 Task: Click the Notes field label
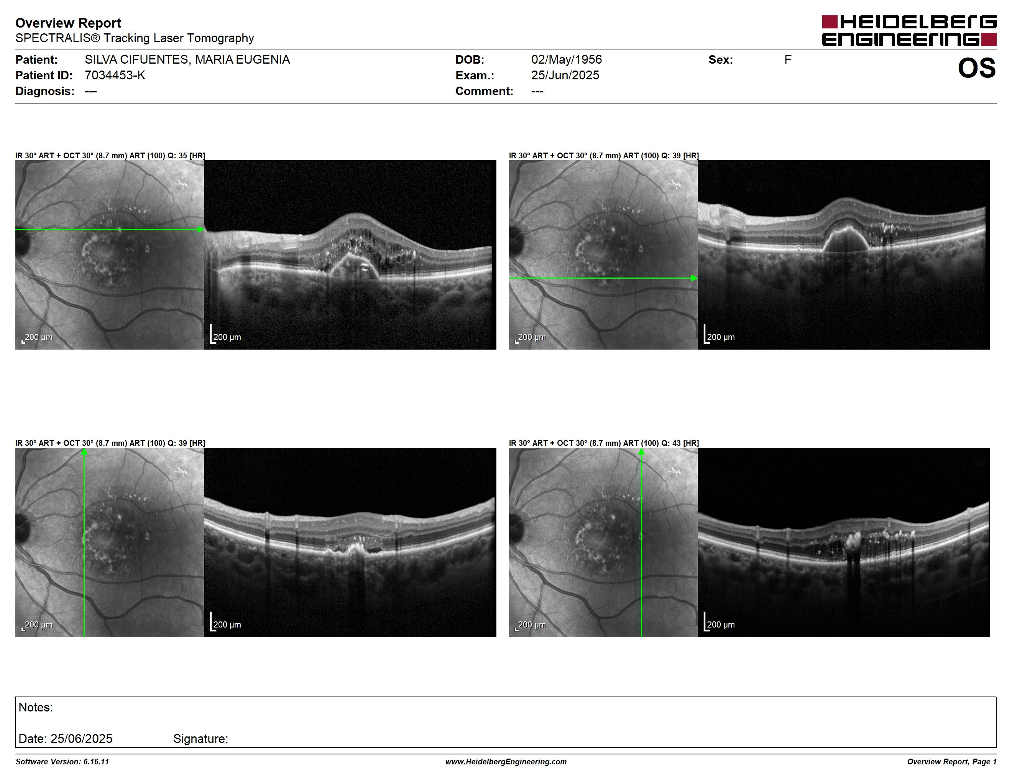tap(36, 707)
